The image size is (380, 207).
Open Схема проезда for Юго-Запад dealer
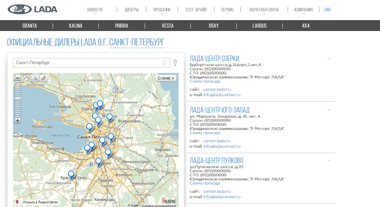tap(205, 133)
